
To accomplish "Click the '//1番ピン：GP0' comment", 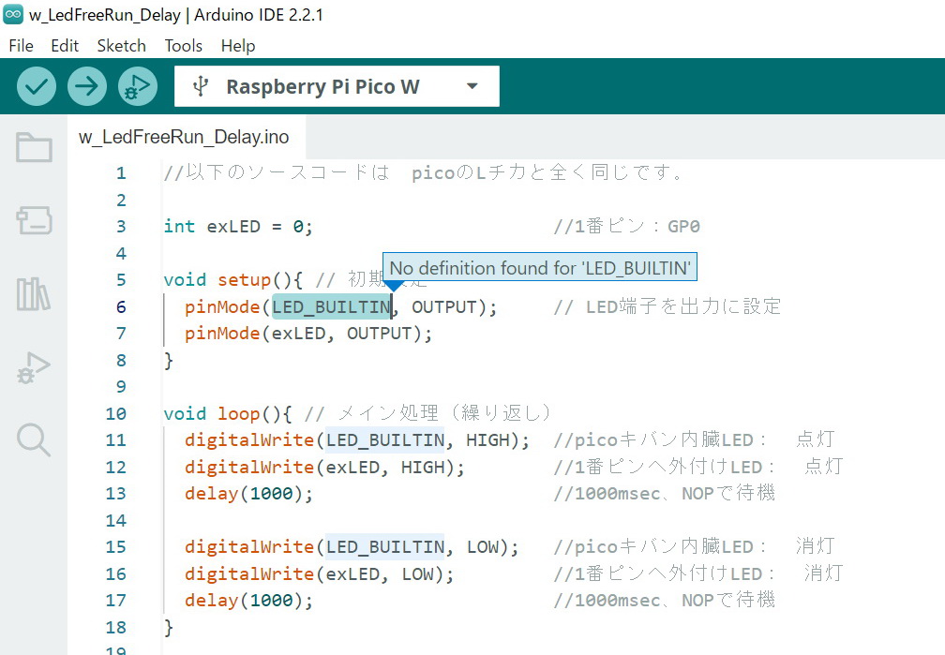I will pos(627,226).
